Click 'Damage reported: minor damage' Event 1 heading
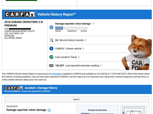The width and height of the screenshot is (153, 114). pos(26,110)
